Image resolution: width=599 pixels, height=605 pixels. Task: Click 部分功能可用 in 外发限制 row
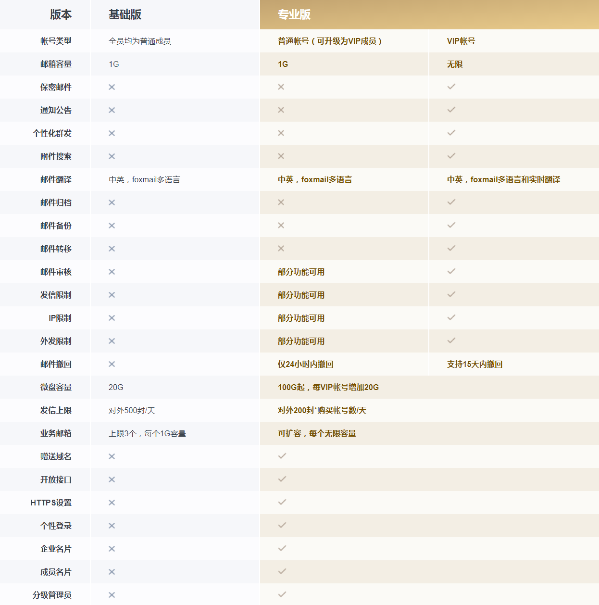(301, 341)
